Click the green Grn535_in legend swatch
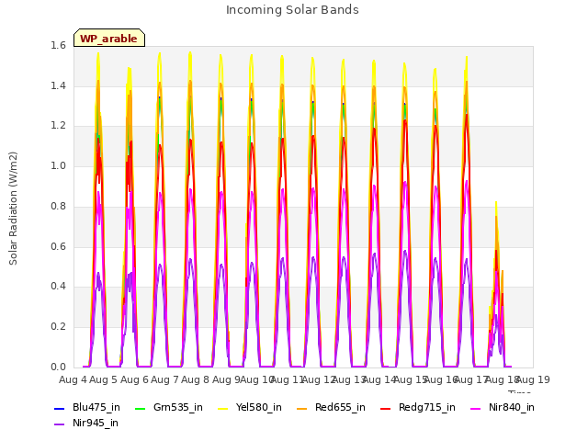The height and width of the screenshot is (441, 588). (x=140, y=408)
